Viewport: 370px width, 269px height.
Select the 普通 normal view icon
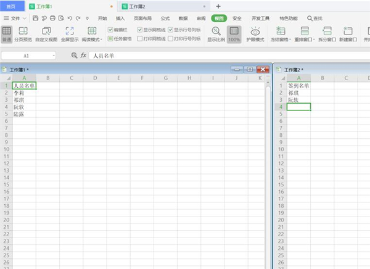tap(7, 31)
